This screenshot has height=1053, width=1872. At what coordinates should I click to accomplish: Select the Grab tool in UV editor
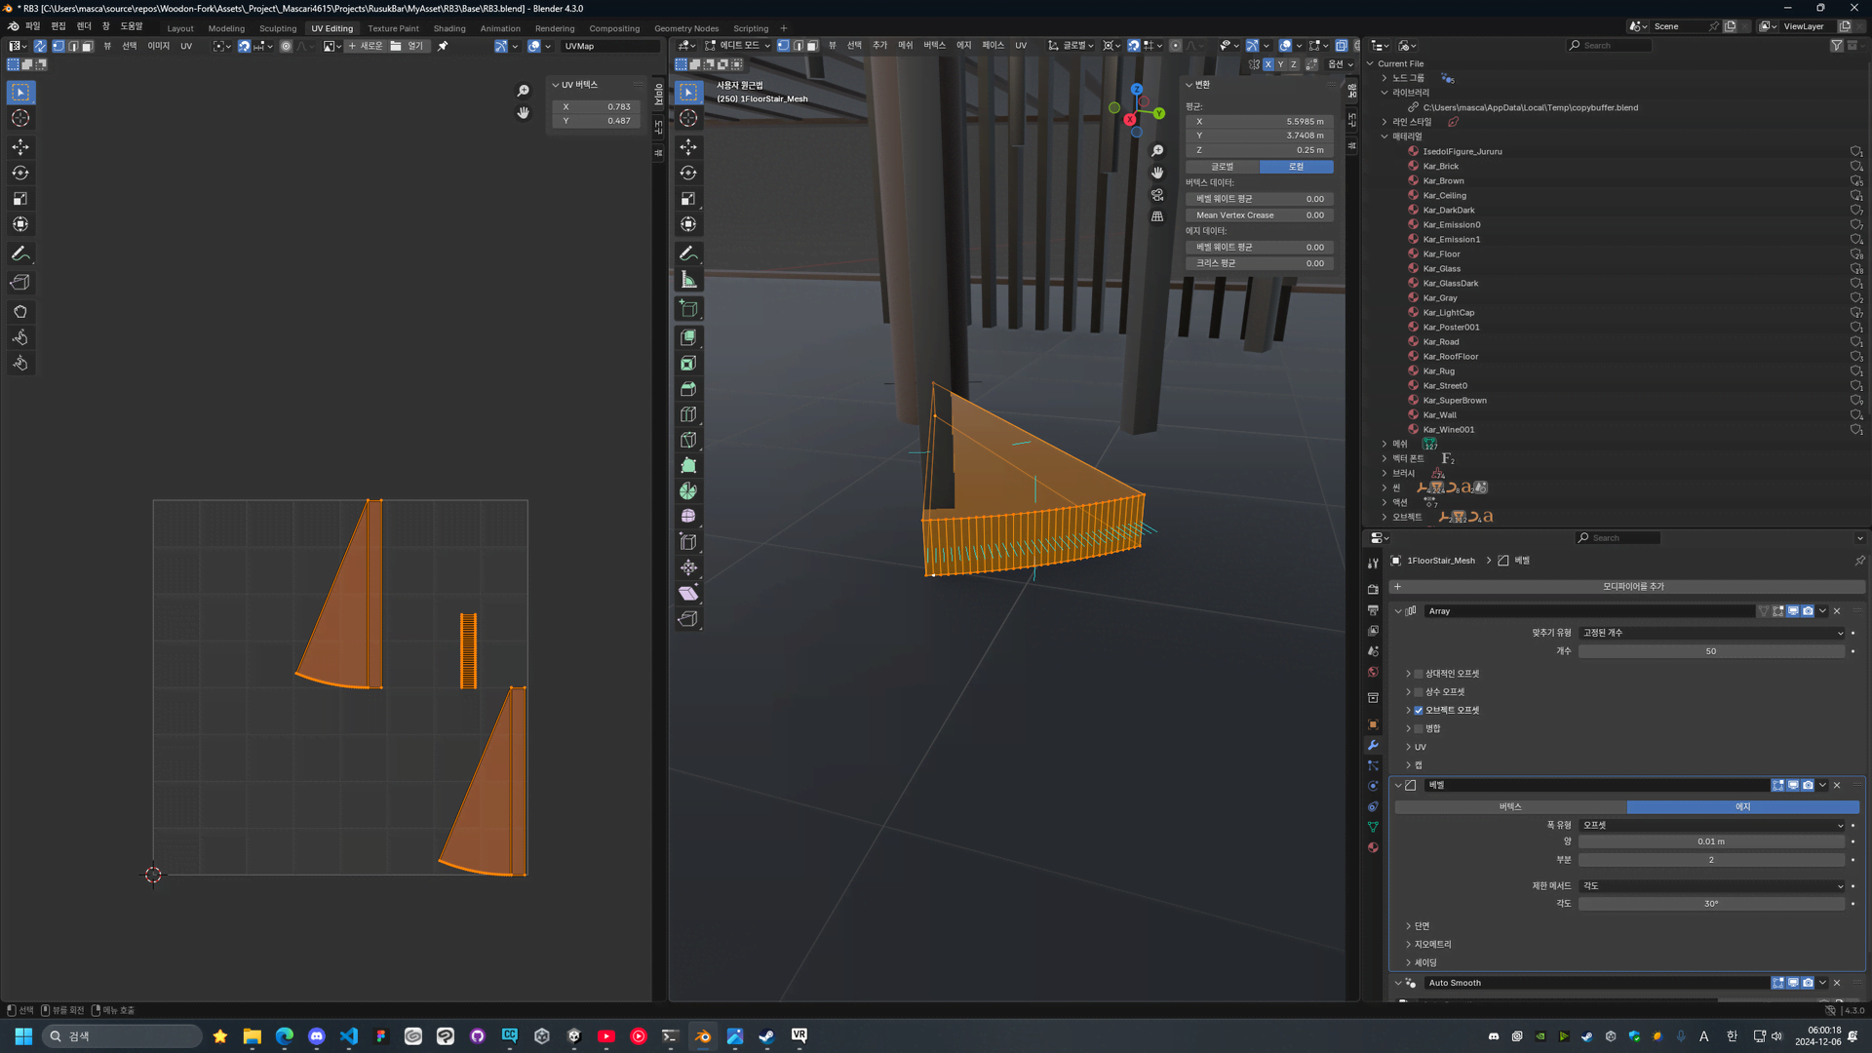(x=20, y=312)
